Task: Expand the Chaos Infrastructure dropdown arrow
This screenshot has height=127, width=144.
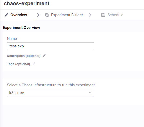Action: pos(90,93)
